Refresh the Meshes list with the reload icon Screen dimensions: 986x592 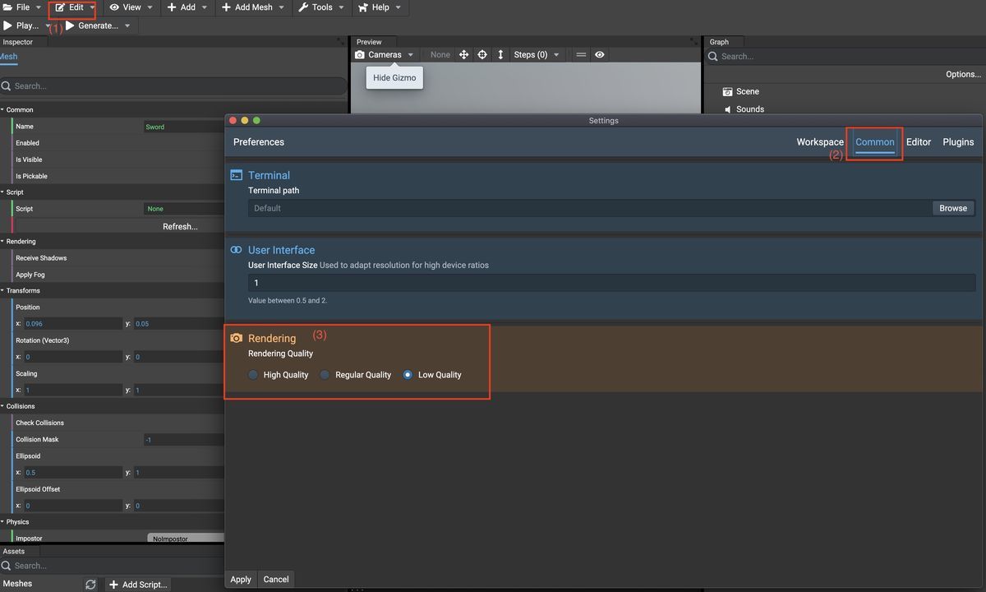90,585
